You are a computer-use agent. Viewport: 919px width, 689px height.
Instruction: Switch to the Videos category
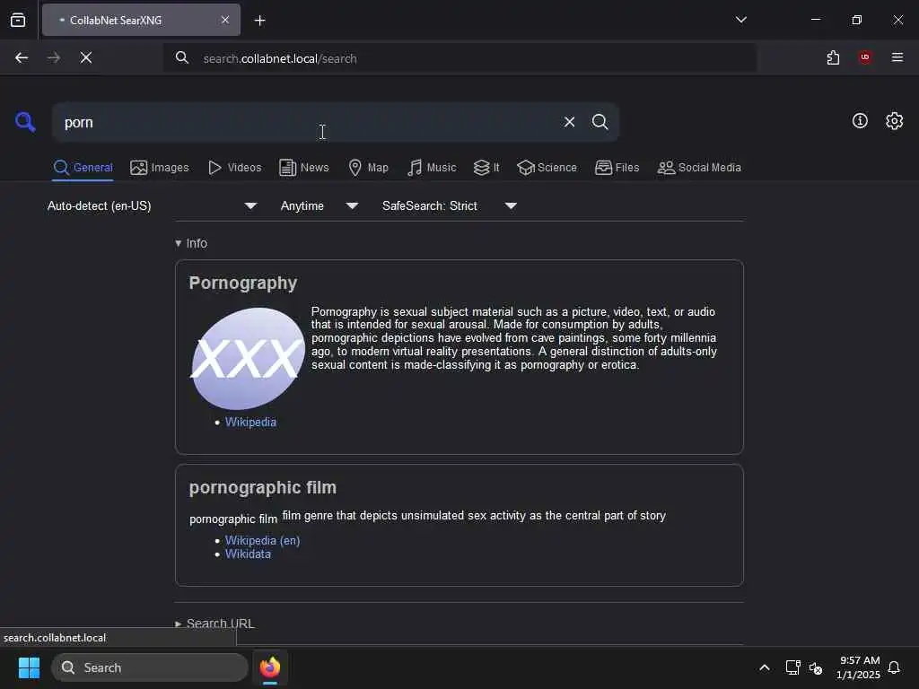(234, 168)
